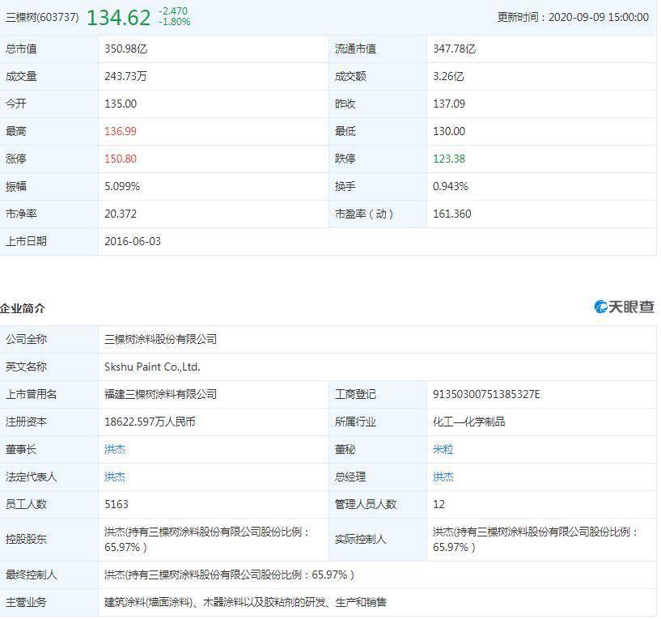
Task: Click the 工商登记 number 91350300751385327E
Action: (x=486, y=394)
